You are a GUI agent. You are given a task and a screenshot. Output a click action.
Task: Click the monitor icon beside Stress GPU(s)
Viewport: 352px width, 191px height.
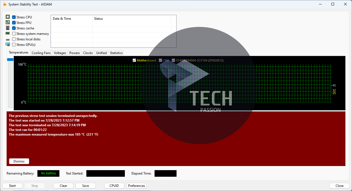8,44
